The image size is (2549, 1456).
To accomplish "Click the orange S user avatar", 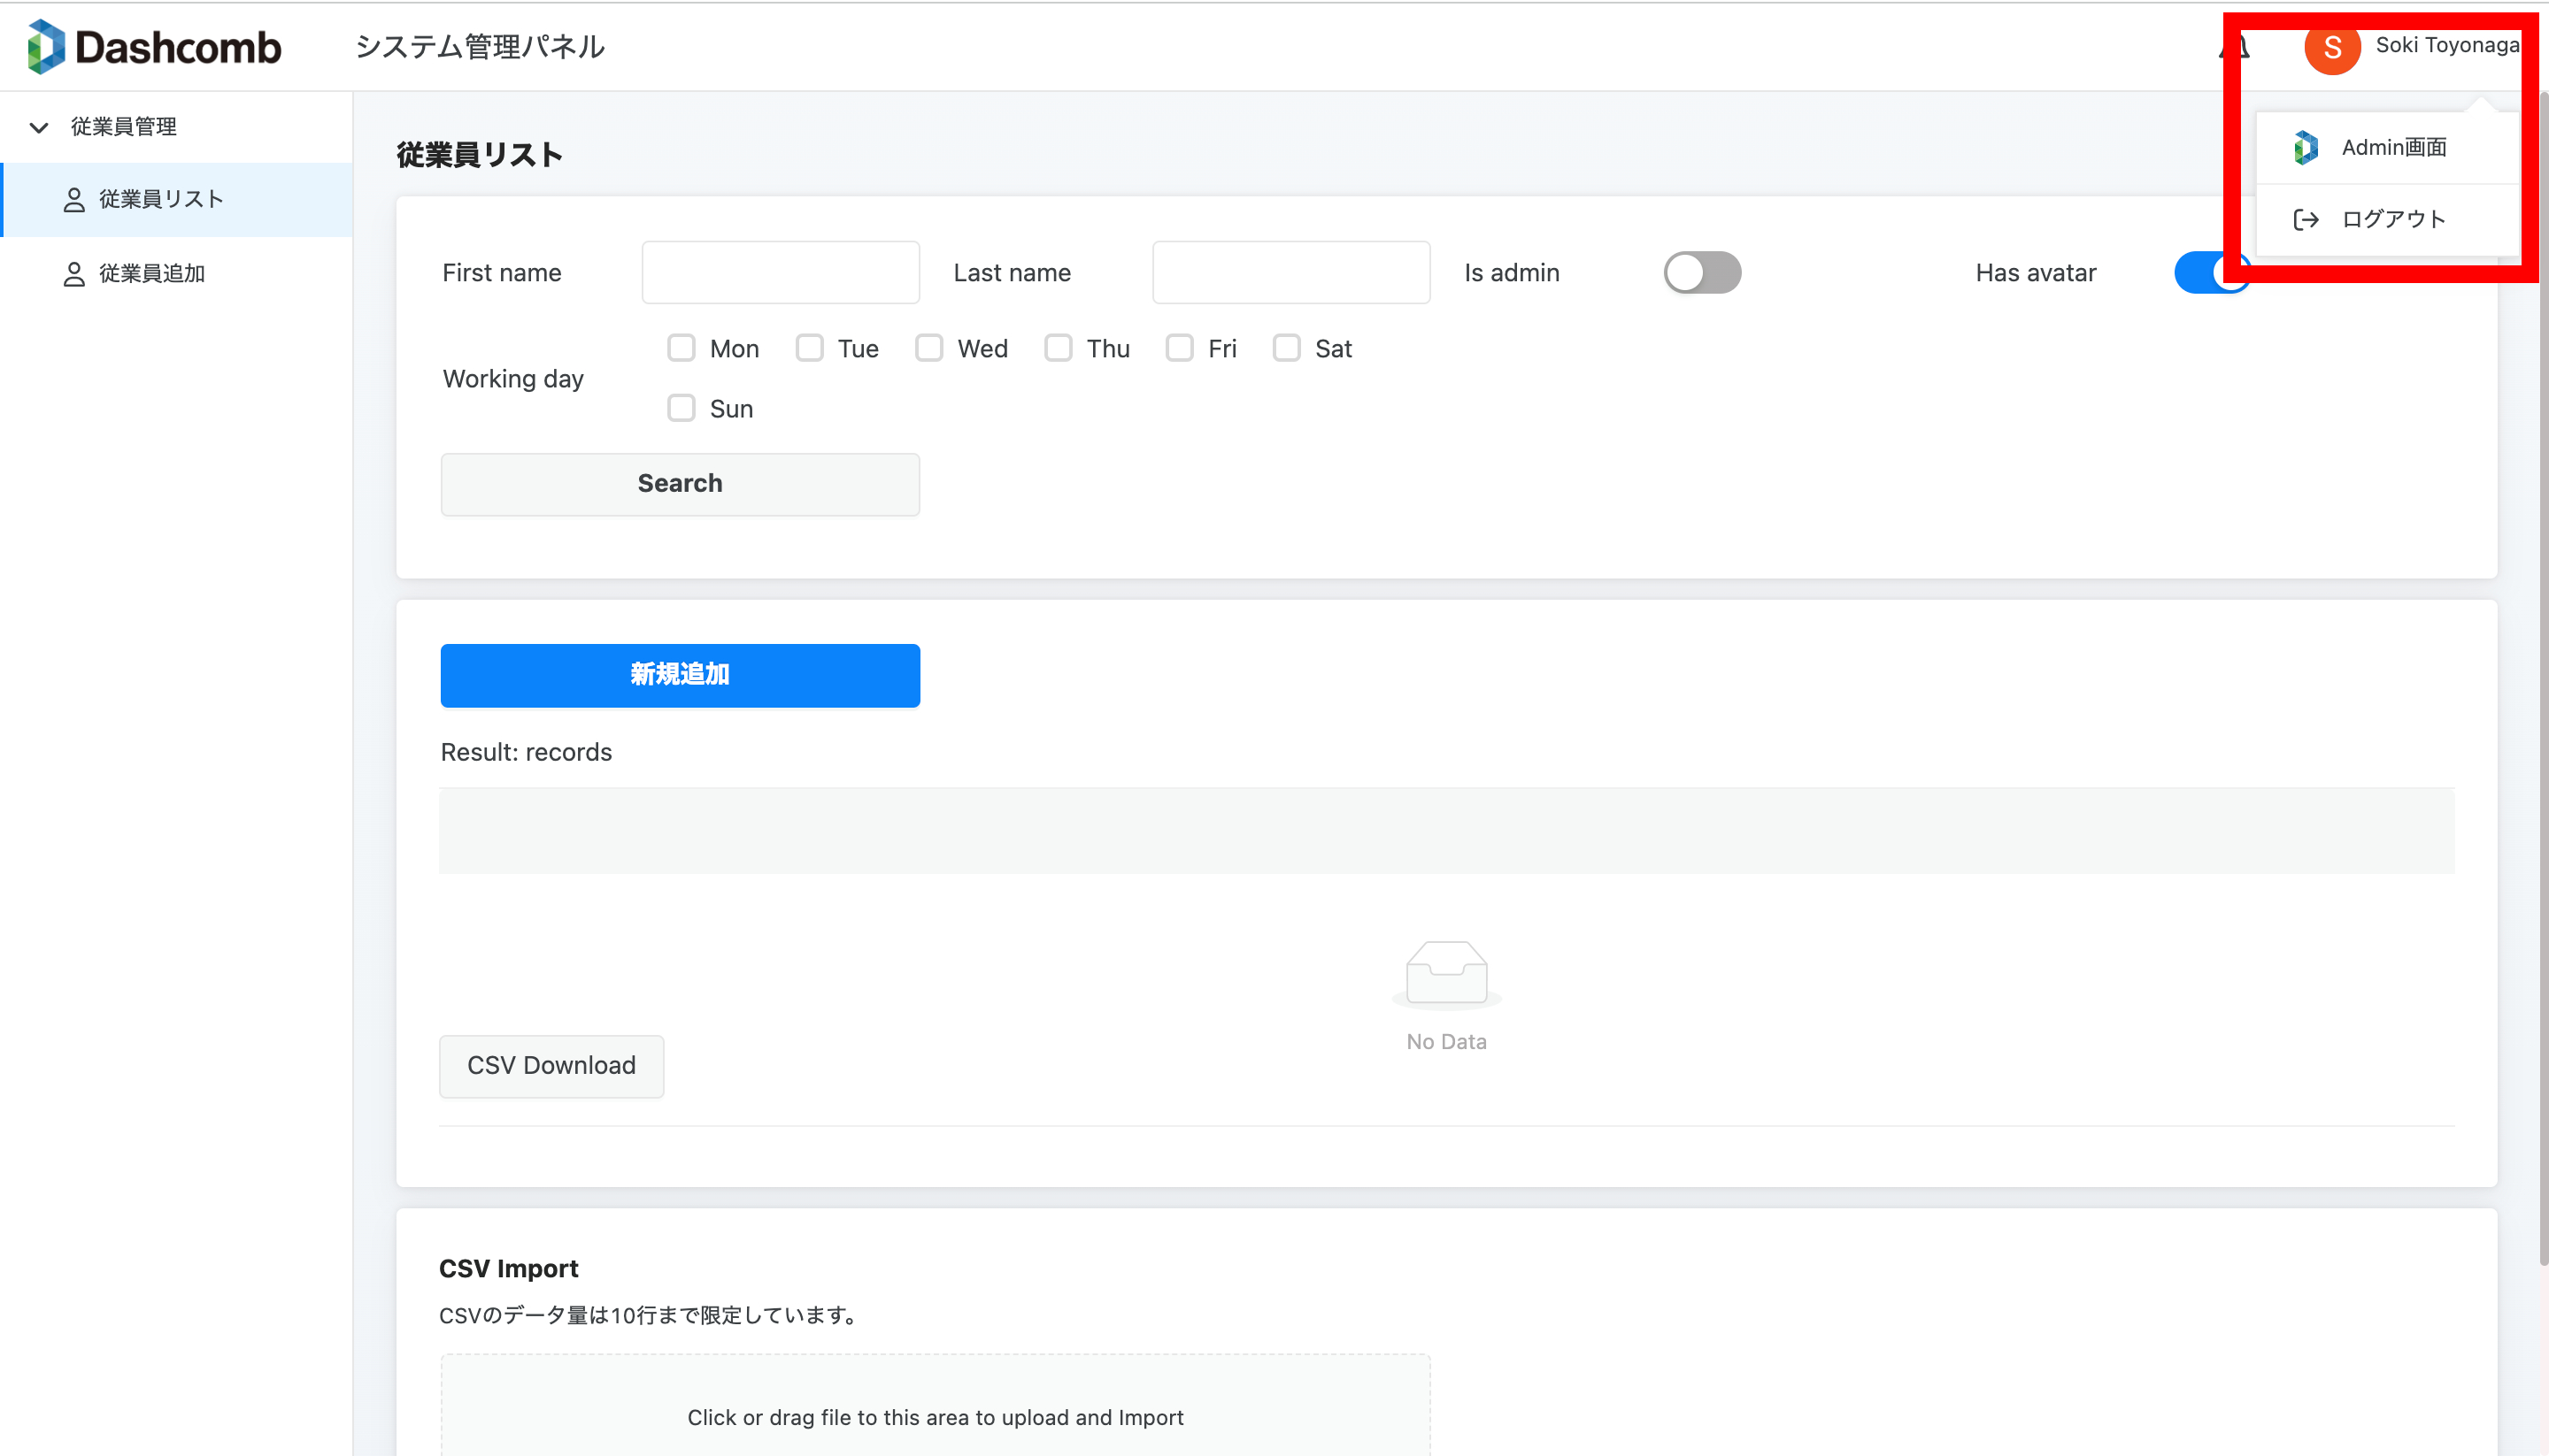I will coord(2332,47).
